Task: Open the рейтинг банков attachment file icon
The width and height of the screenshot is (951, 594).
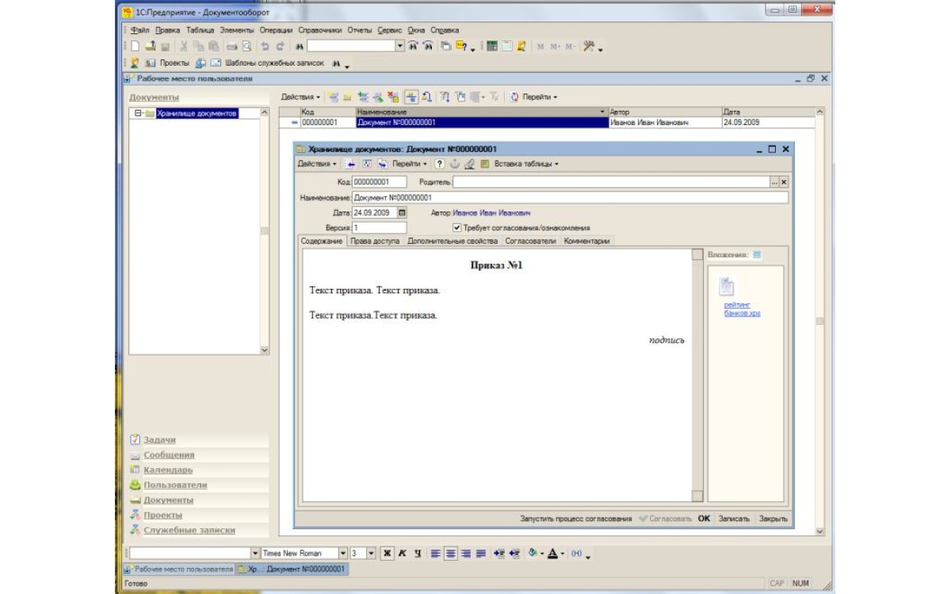Action: coord(727,287)
